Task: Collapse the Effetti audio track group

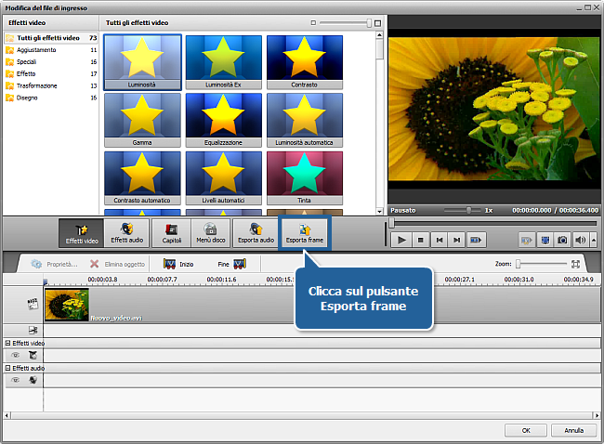Action: click(7, 369)
